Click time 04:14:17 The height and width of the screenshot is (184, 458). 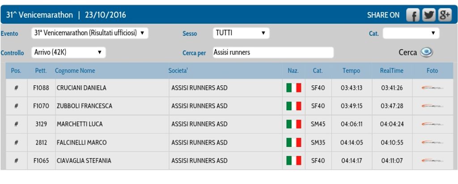pos(352,160)
